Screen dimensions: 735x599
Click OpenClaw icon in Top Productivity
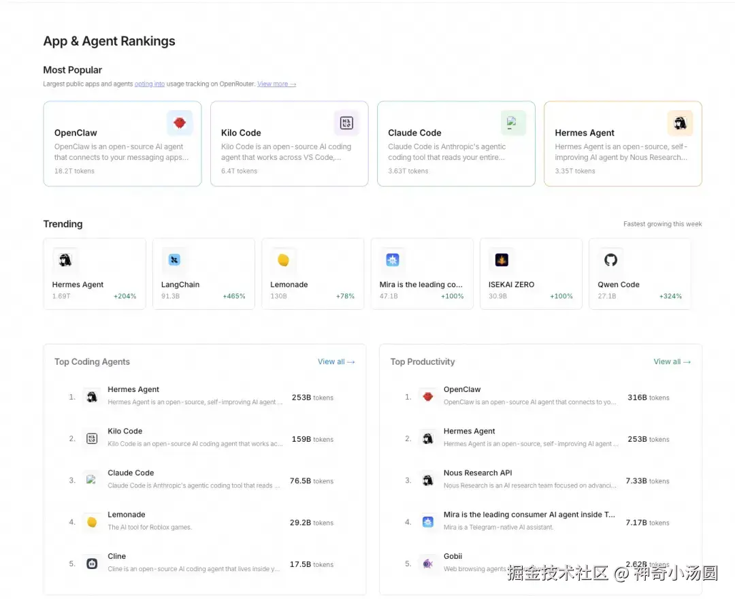point(428,397)
